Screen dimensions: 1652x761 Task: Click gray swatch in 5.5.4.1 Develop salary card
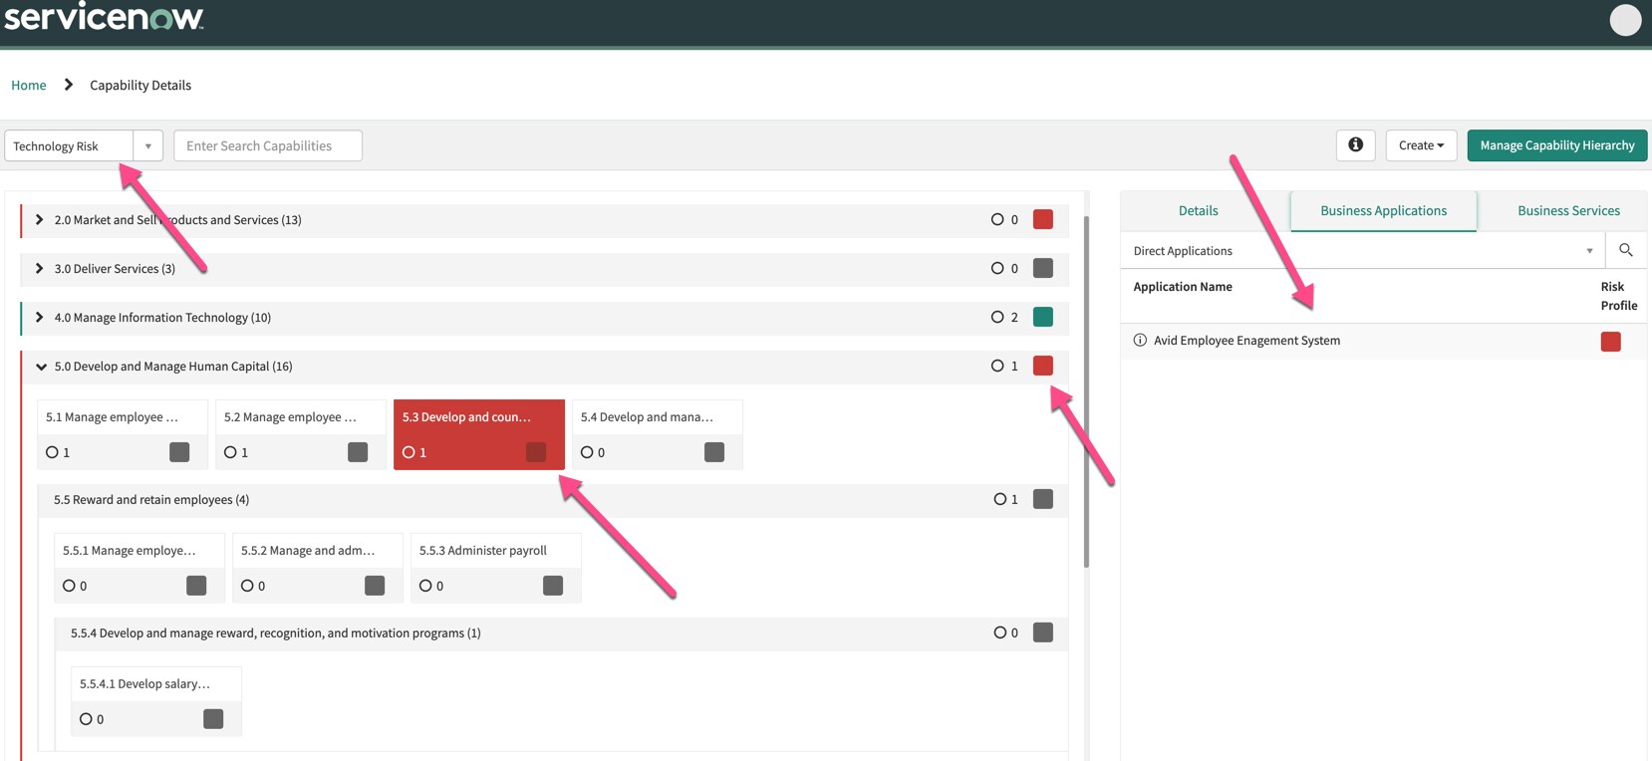213,719
